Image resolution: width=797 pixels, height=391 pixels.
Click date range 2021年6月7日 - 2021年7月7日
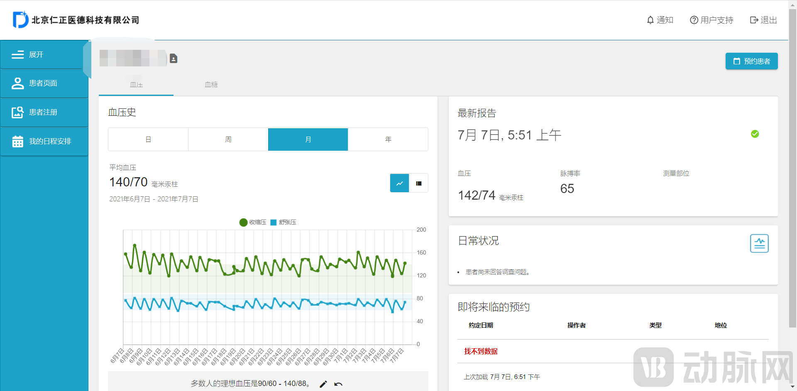(154, 199)
